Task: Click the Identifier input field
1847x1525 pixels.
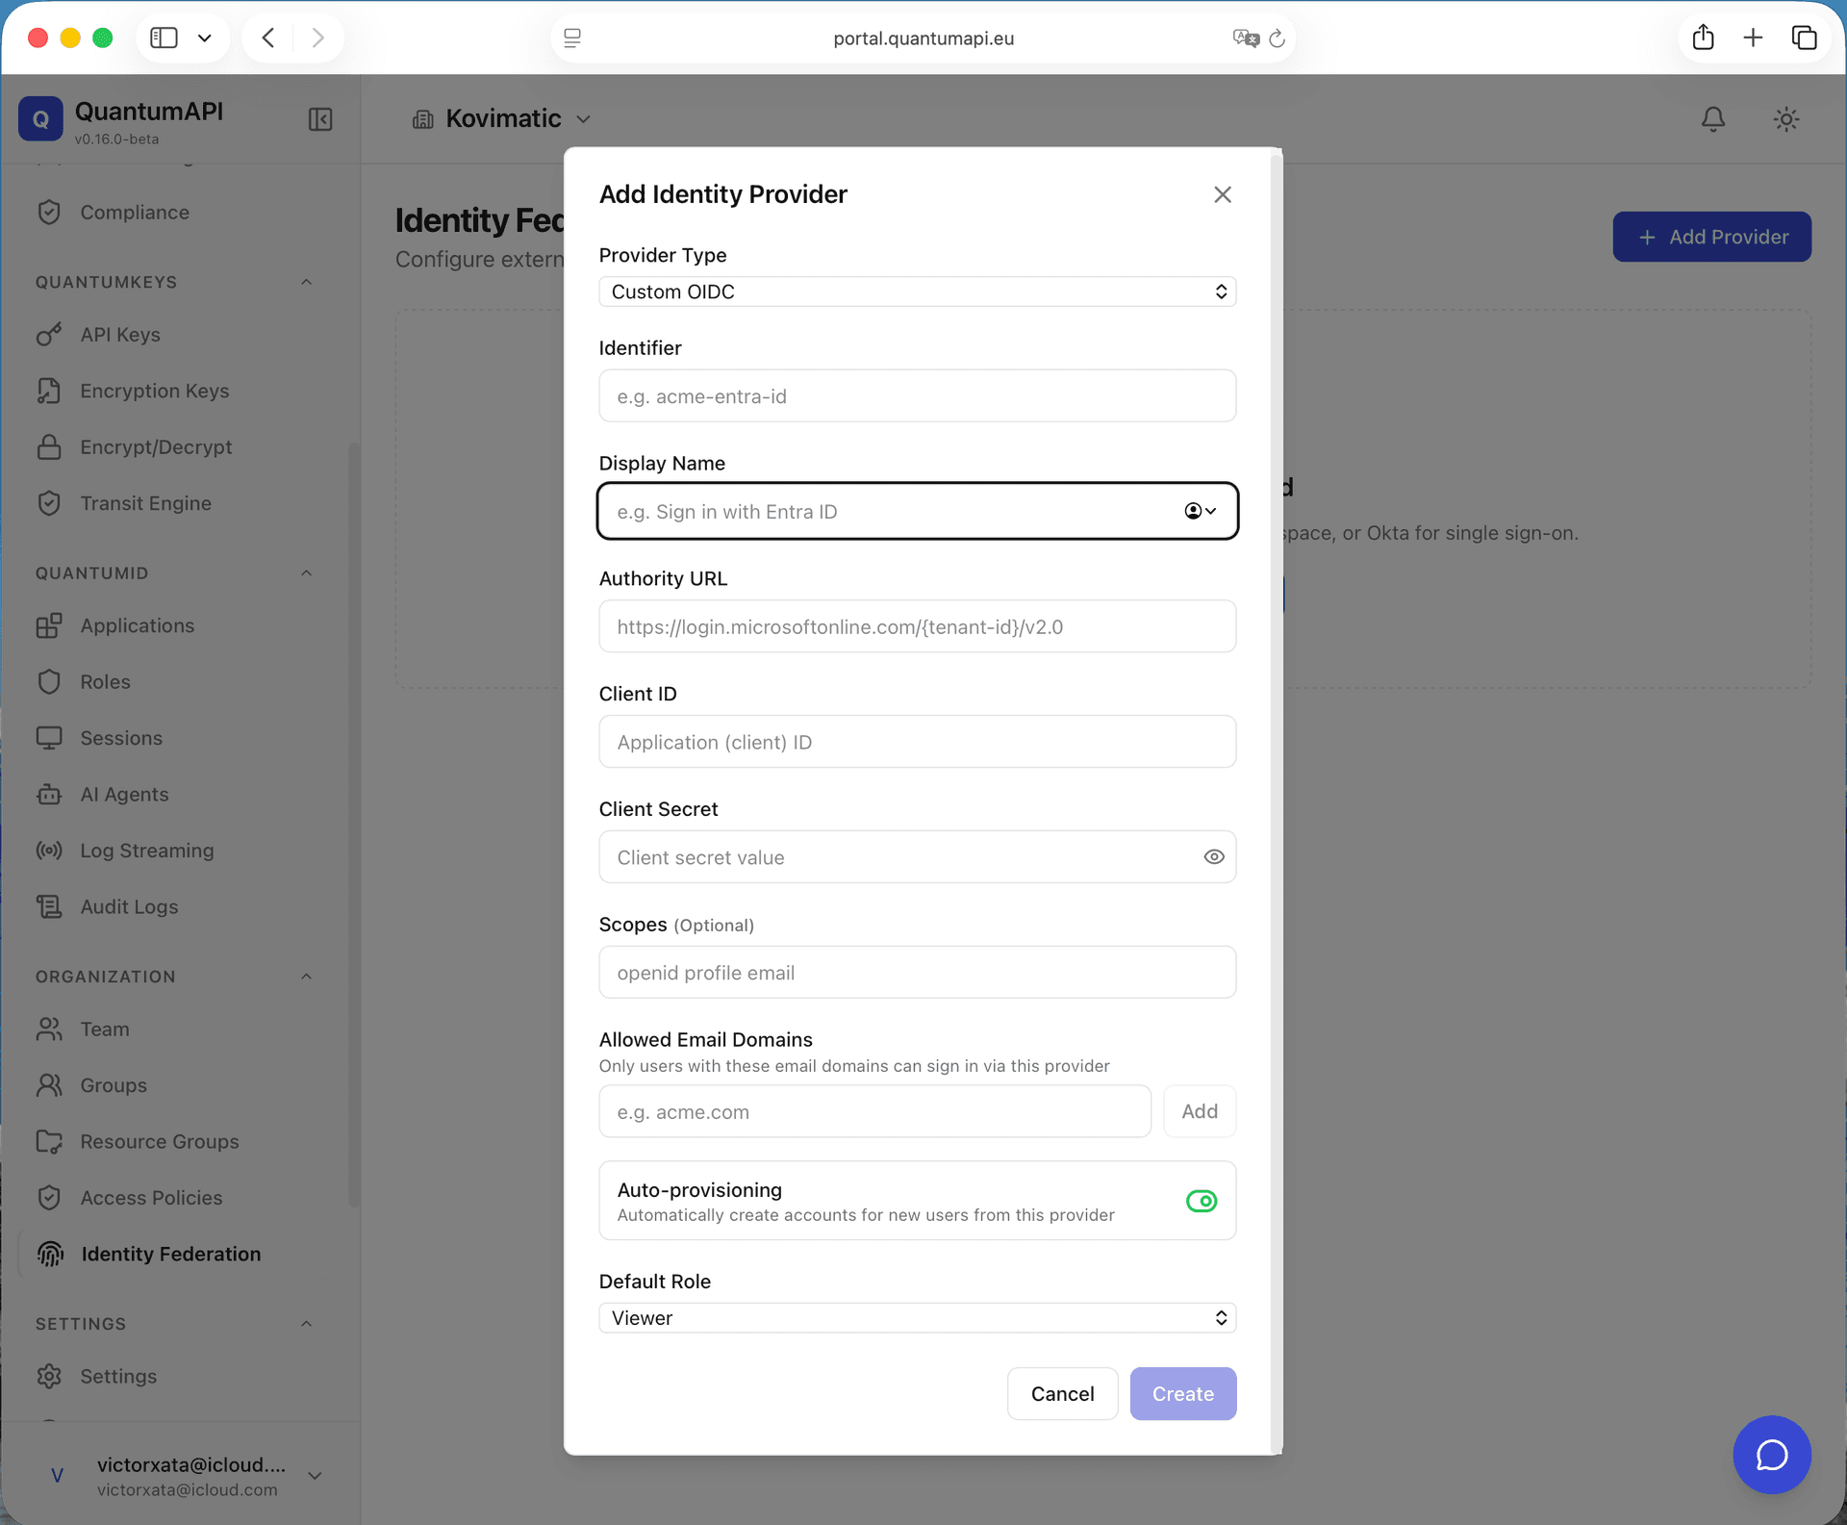Action: (x=917, y=395)
